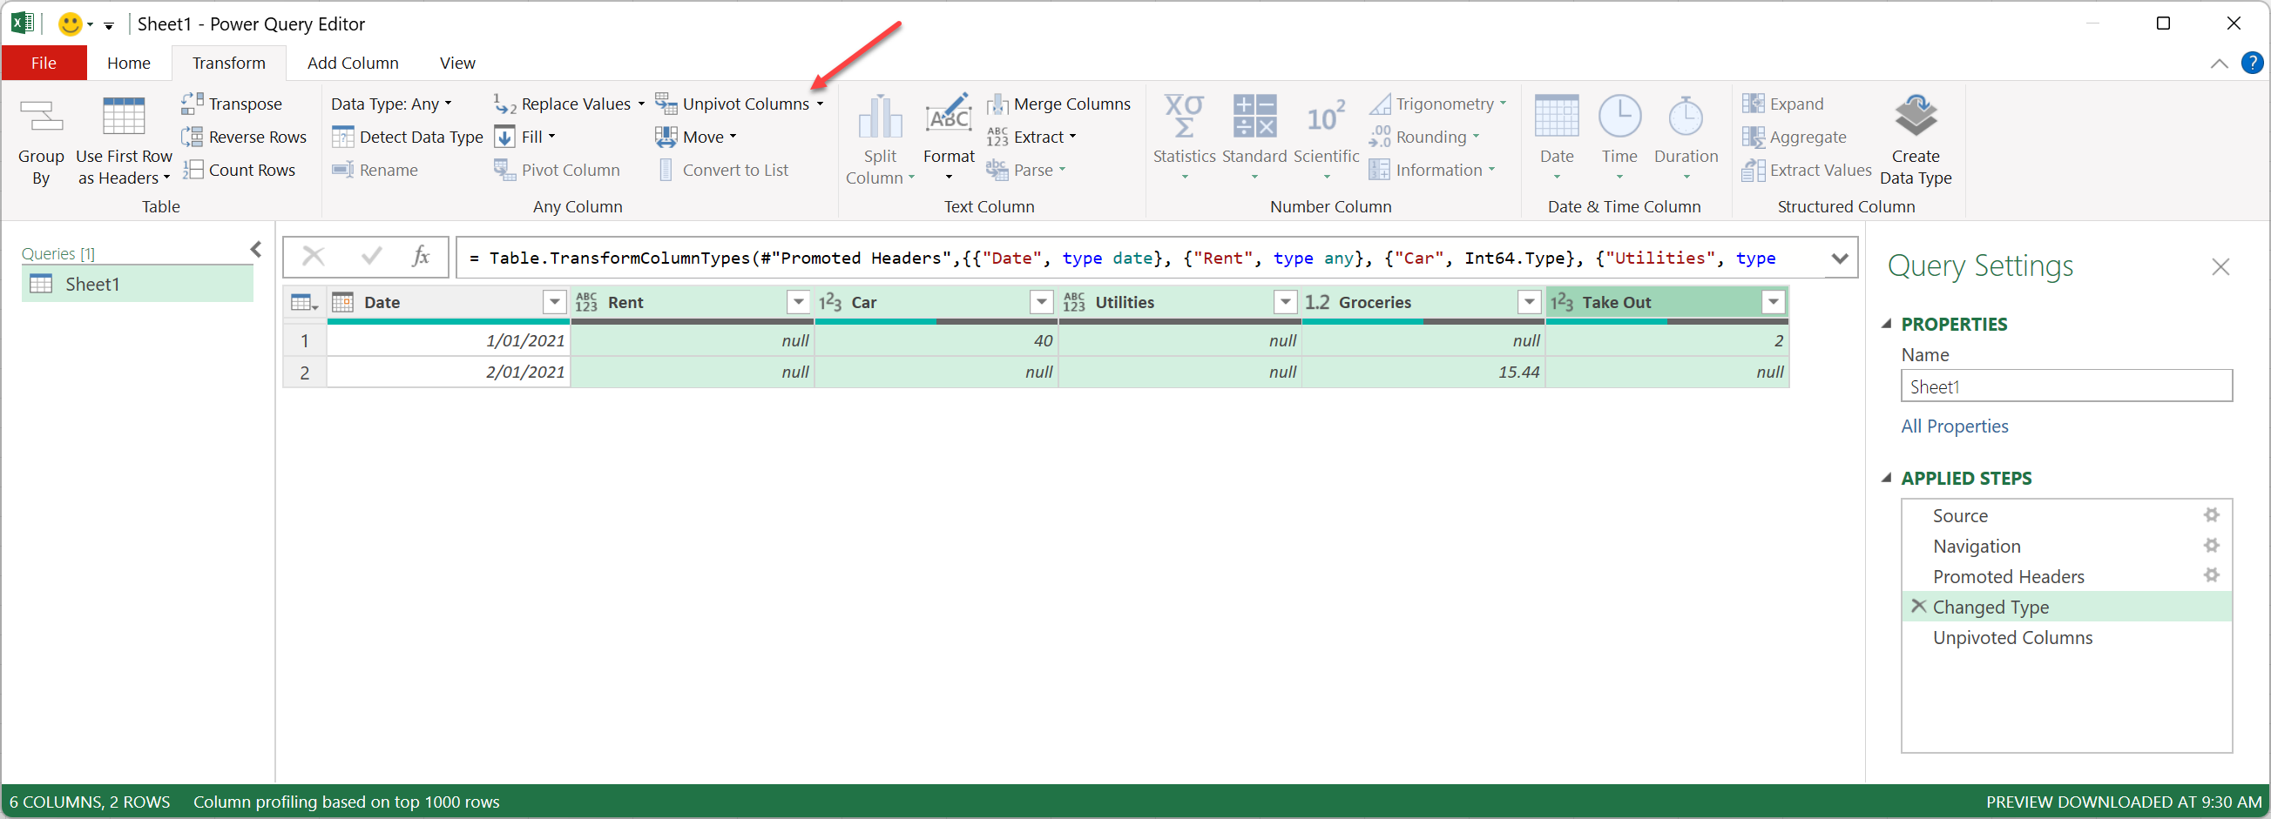The width and height of the screenshot is (2271, 819).
Task: Switch to the View tab
Action: (x=457, y=63)
